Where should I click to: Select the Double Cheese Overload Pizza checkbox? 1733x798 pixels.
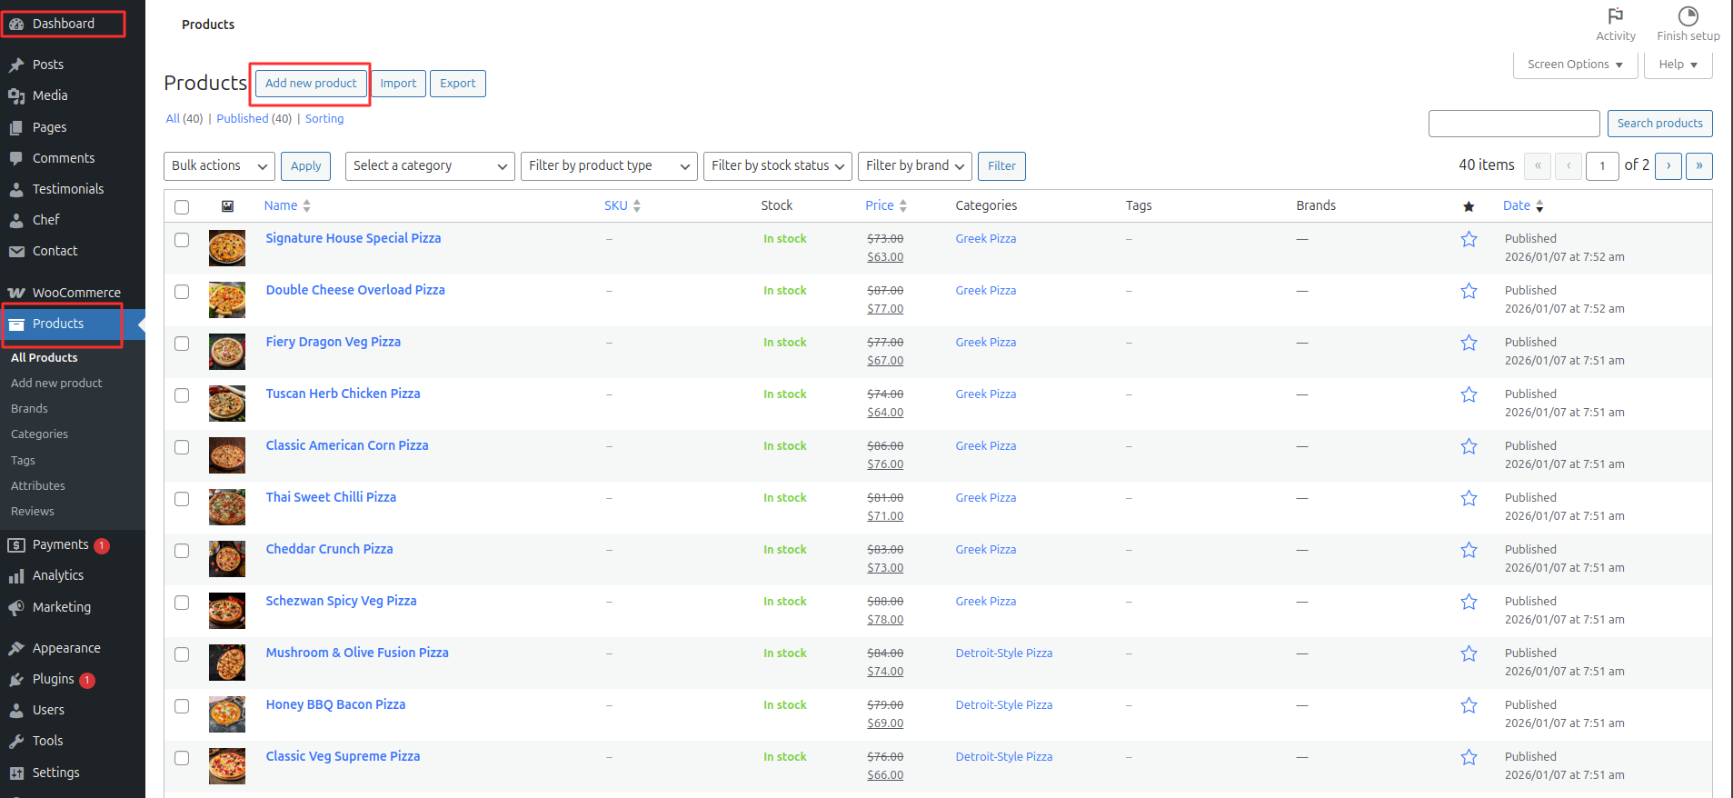point(182,292)
